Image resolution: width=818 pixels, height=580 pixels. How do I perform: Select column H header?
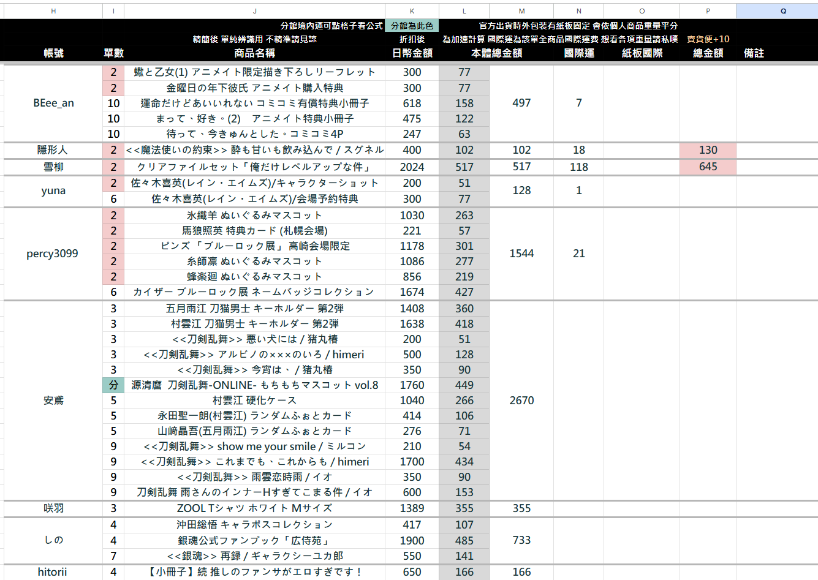(53, 11)
